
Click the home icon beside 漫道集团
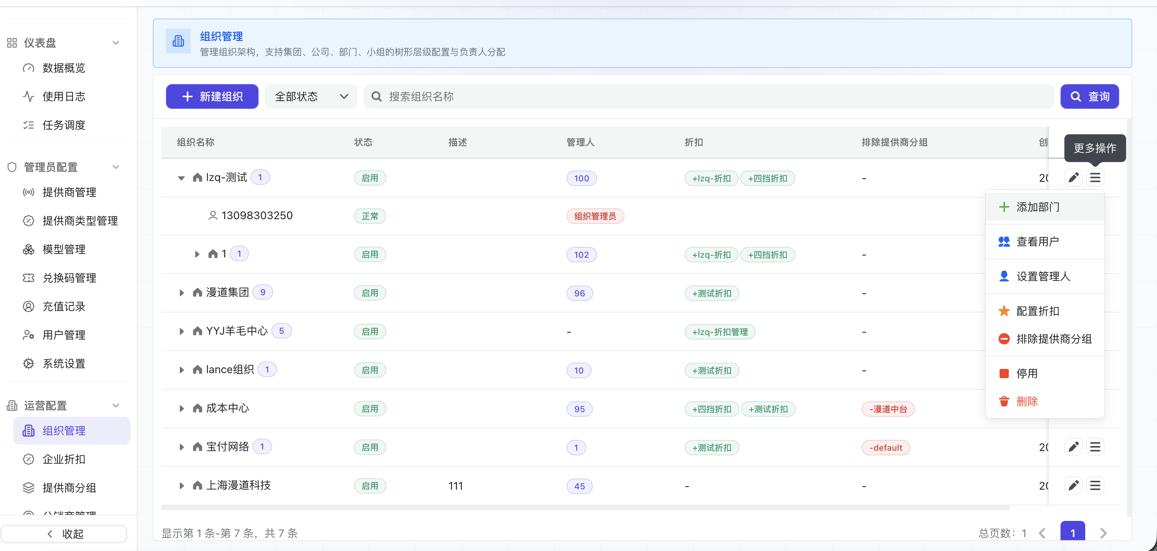[x=197, y=292]
